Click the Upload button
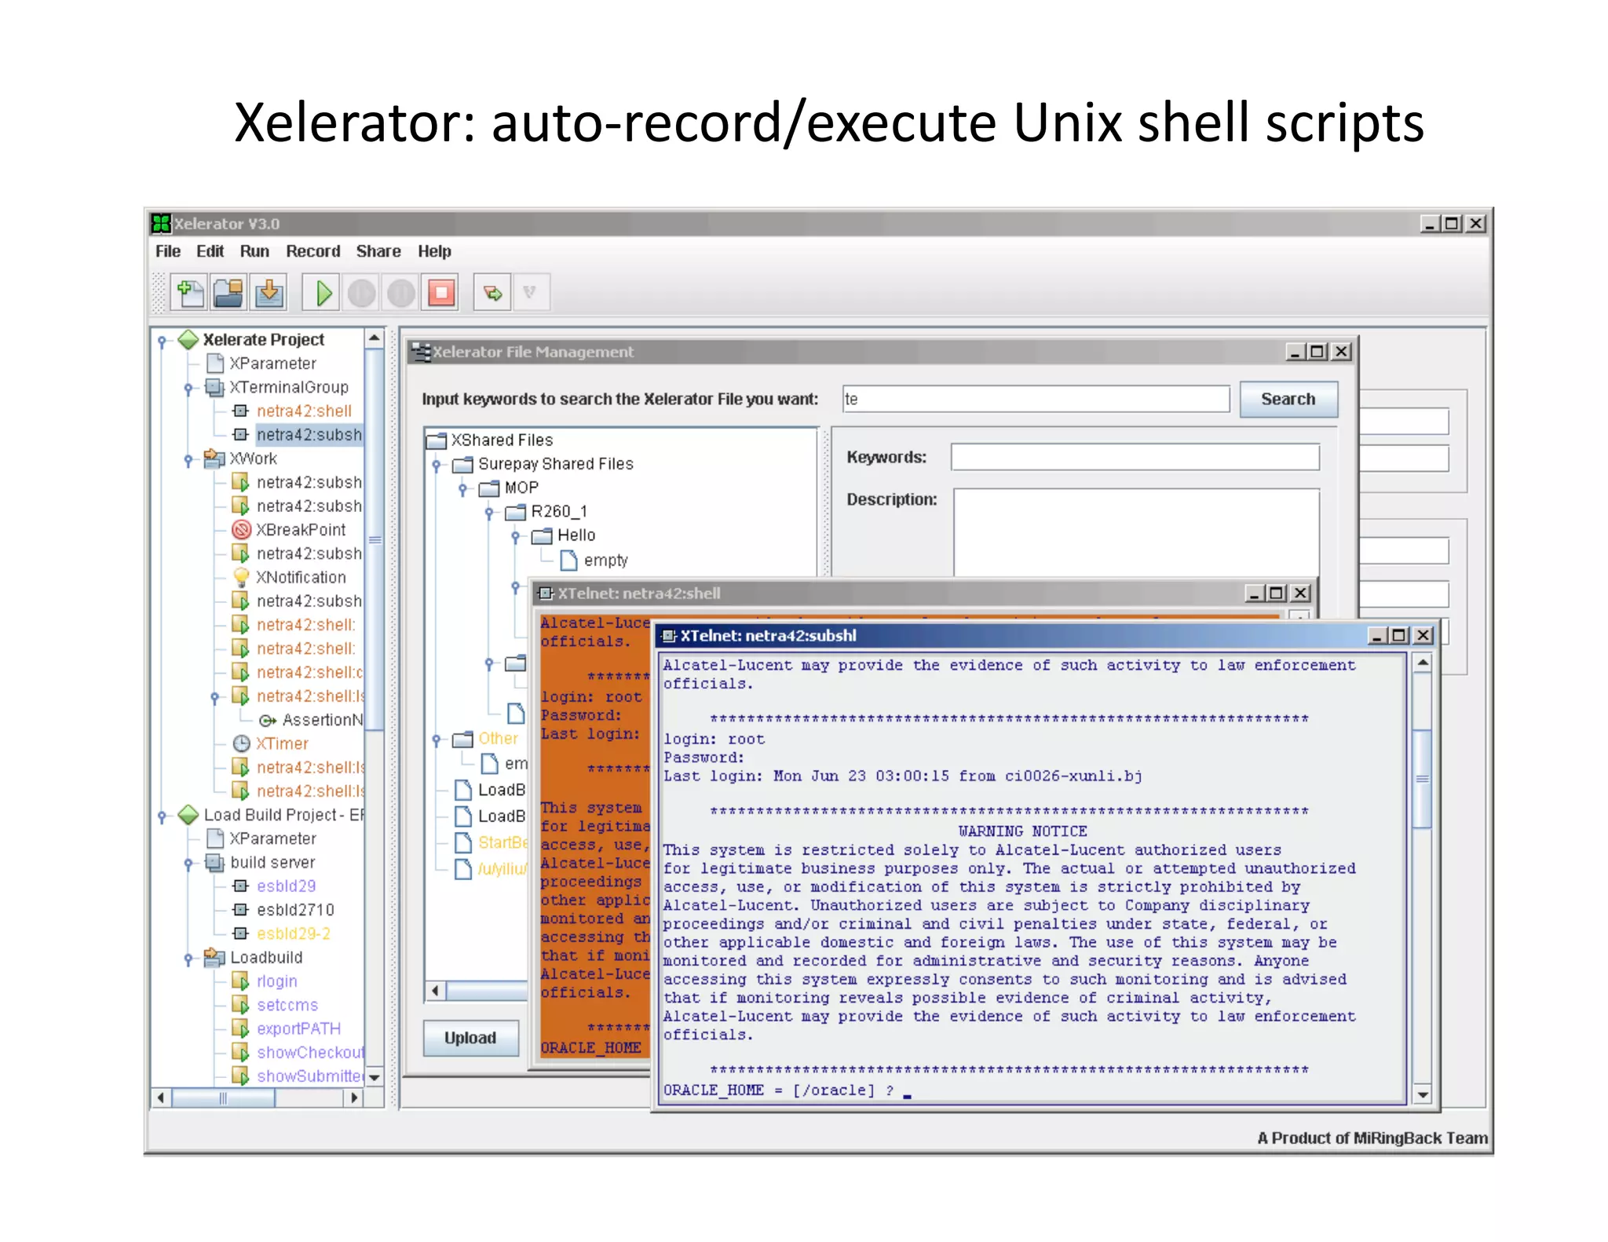The width and height of the screenshot is (1608, 1242). [x=470, y=1038]
